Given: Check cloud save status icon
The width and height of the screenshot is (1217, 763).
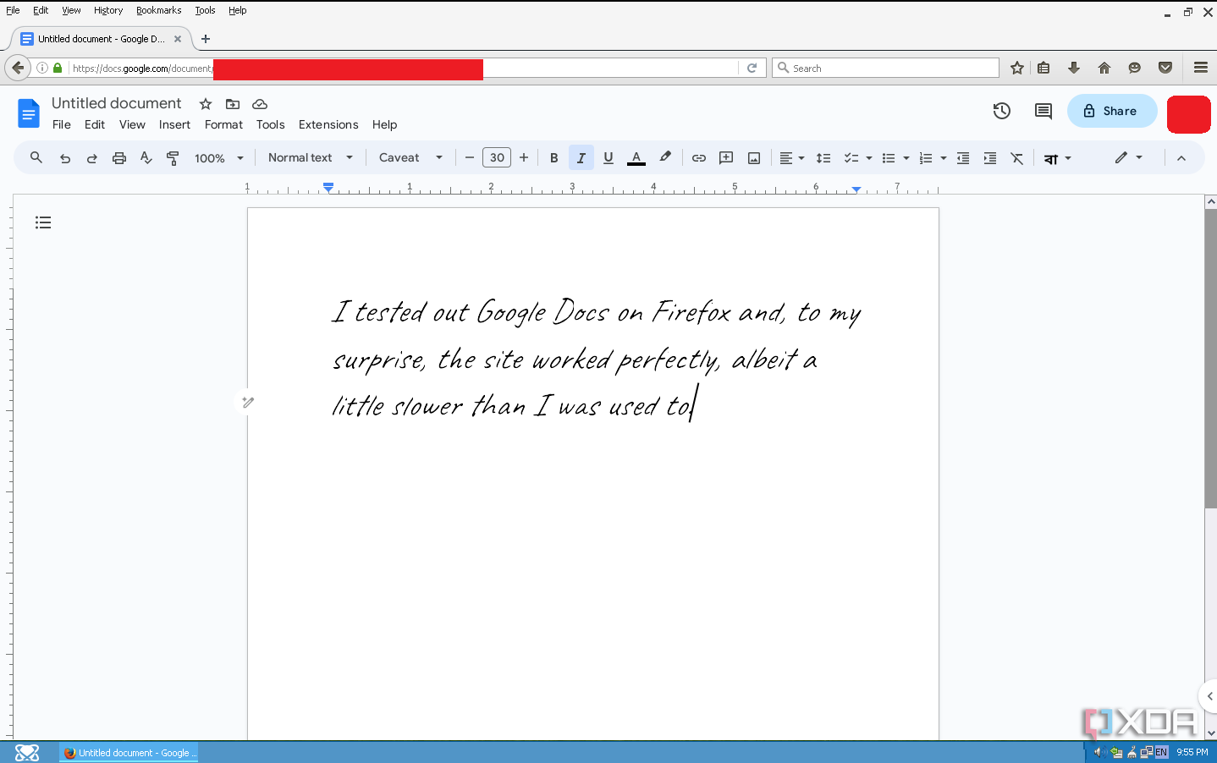Looking at the screenshot, I should point(260,104).
